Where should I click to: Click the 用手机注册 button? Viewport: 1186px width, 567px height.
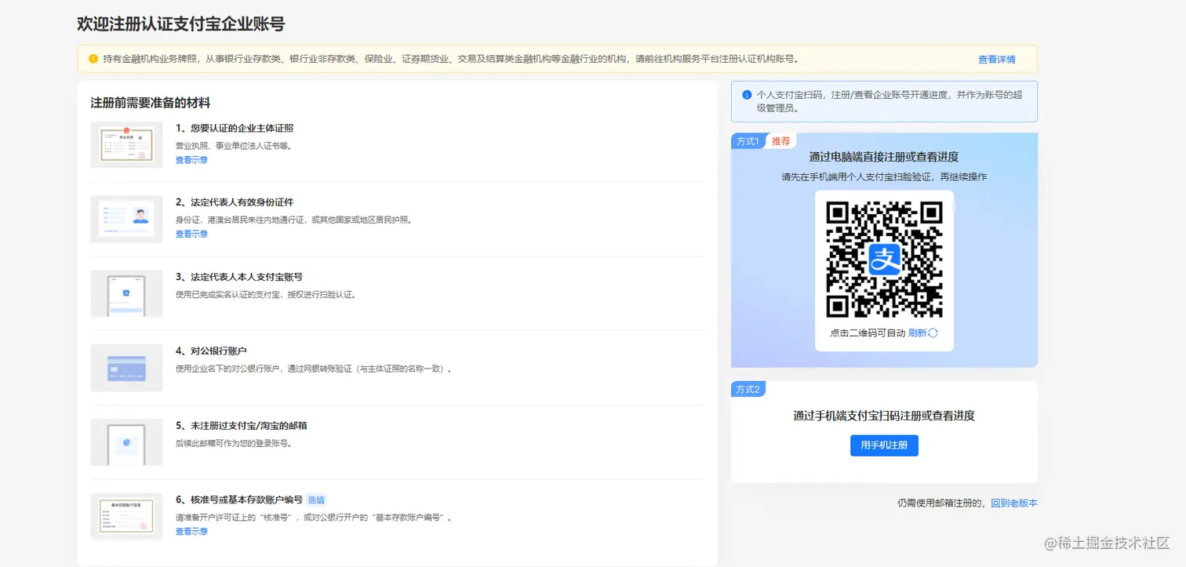click(x=884, y=445)
